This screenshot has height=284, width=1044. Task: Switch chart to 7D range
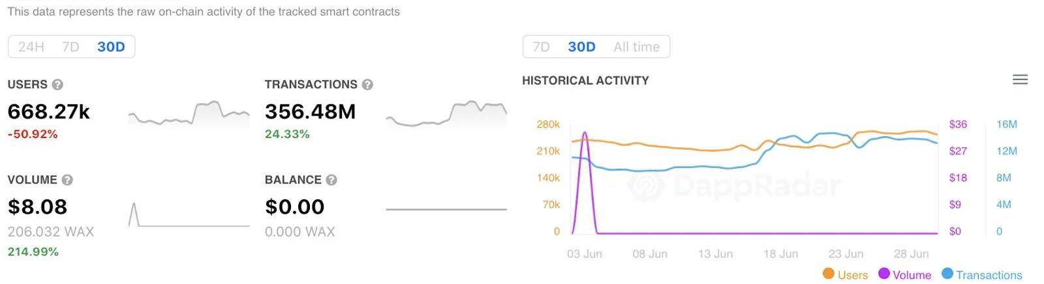click(x=541, y=47)
